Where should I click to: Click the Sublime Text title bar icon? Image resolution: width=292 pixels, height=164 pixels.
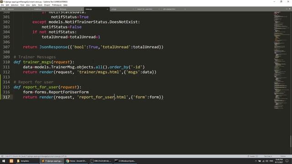tap(2, 2)
